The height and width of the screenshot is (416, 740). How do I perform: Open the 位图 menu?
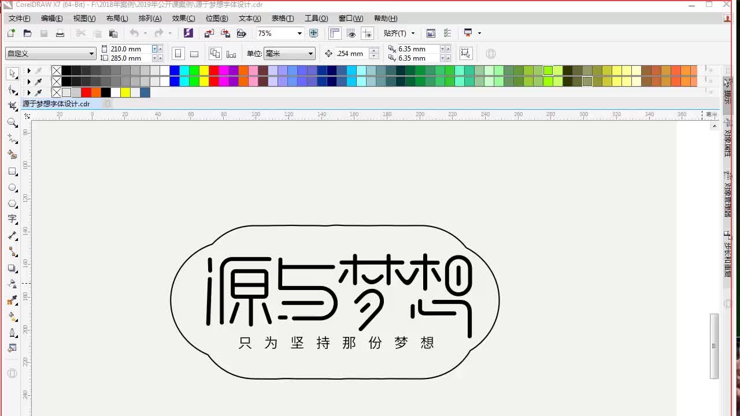coord(217,18)
